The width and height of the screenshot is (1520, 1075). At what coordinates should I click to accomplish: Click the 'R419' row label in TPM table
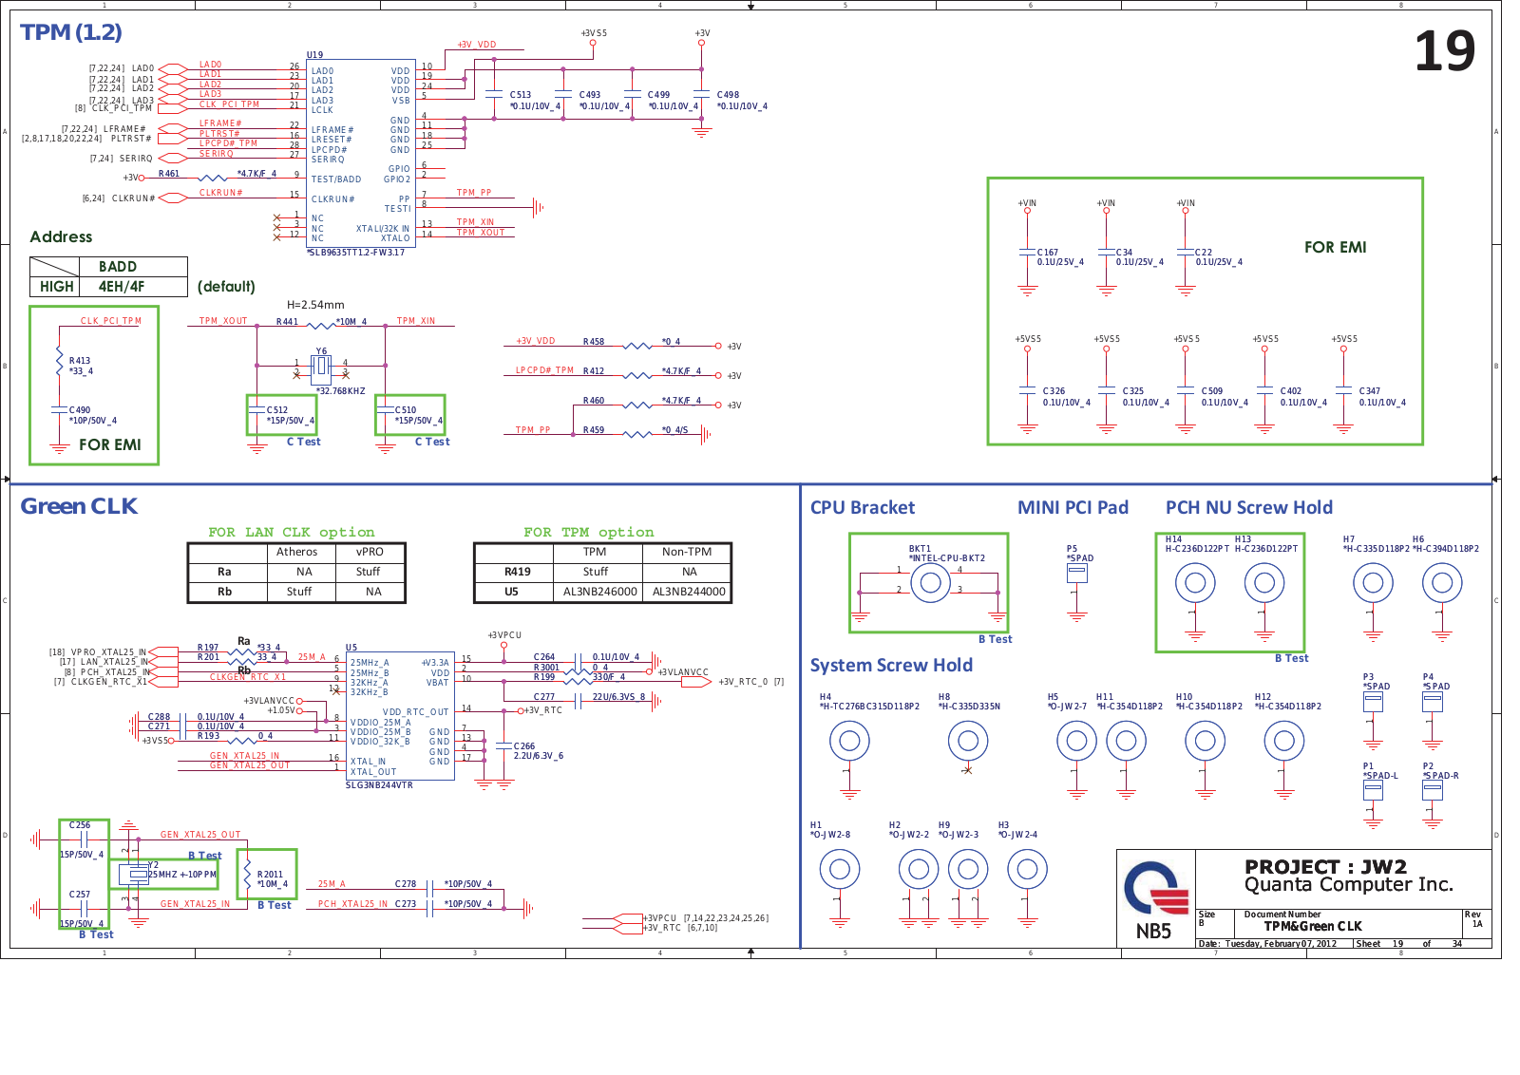[518, 572]
